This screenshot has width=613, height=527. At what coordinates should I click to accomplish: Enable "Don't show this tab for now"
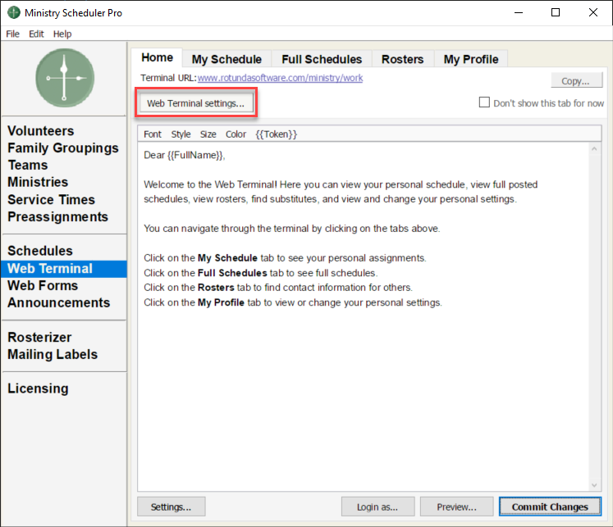(485, 103)
